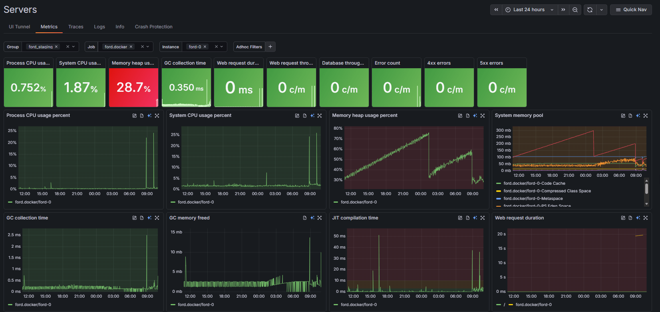Shift time range backward with double-left arrows
The width and height of the screenshot is (660, 312).
496,10
